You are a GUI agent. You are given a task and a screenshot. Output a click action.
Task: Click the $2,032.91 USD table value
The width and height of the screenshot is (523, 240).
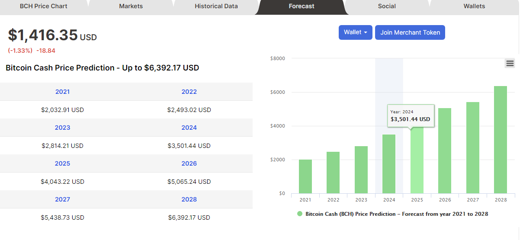tap(62, 110)
